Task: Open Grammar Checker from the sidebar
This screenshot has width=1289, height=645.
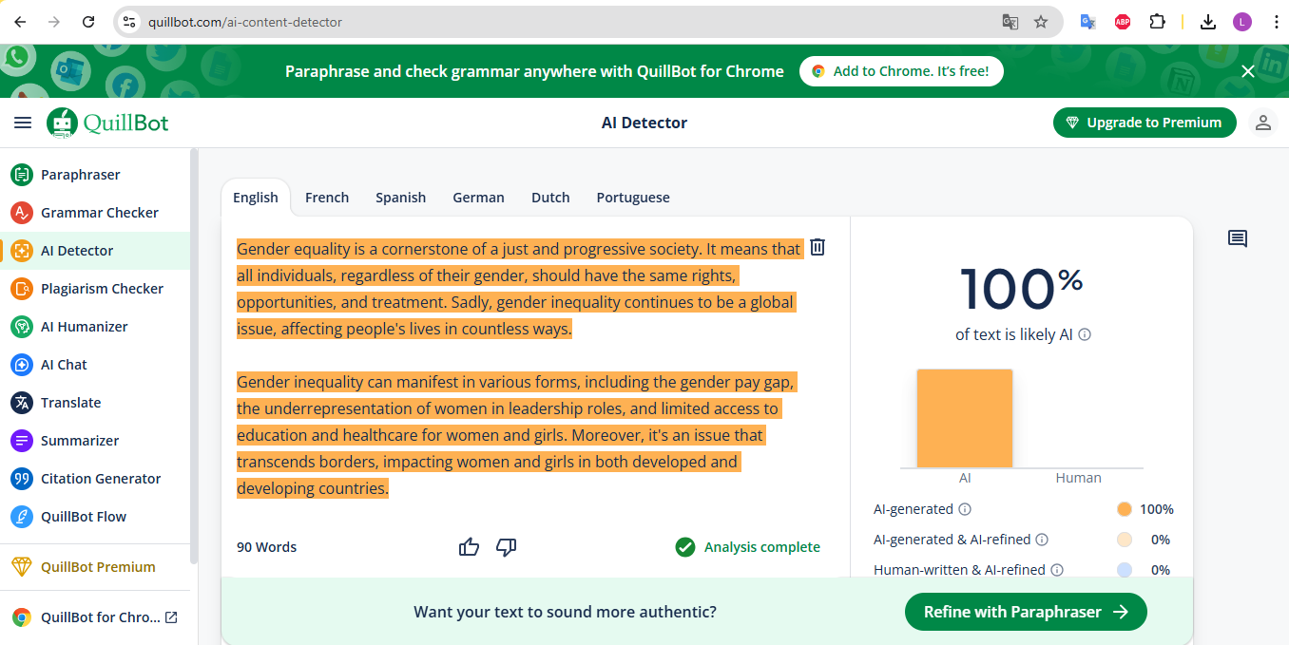Action: [95, 213]
